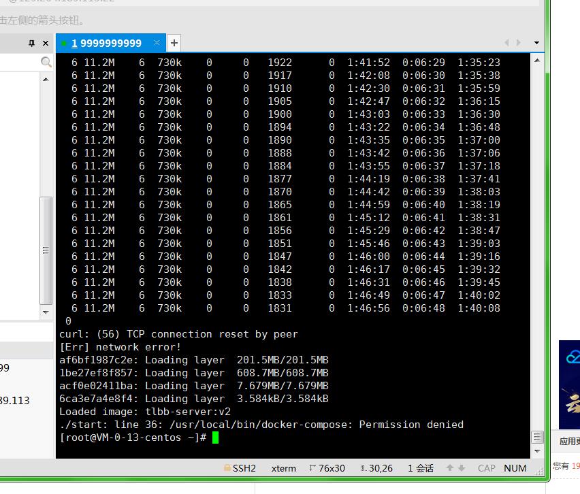
Task: Click the terminal scrollbar thumb at bottom
Action: (537, 437)
